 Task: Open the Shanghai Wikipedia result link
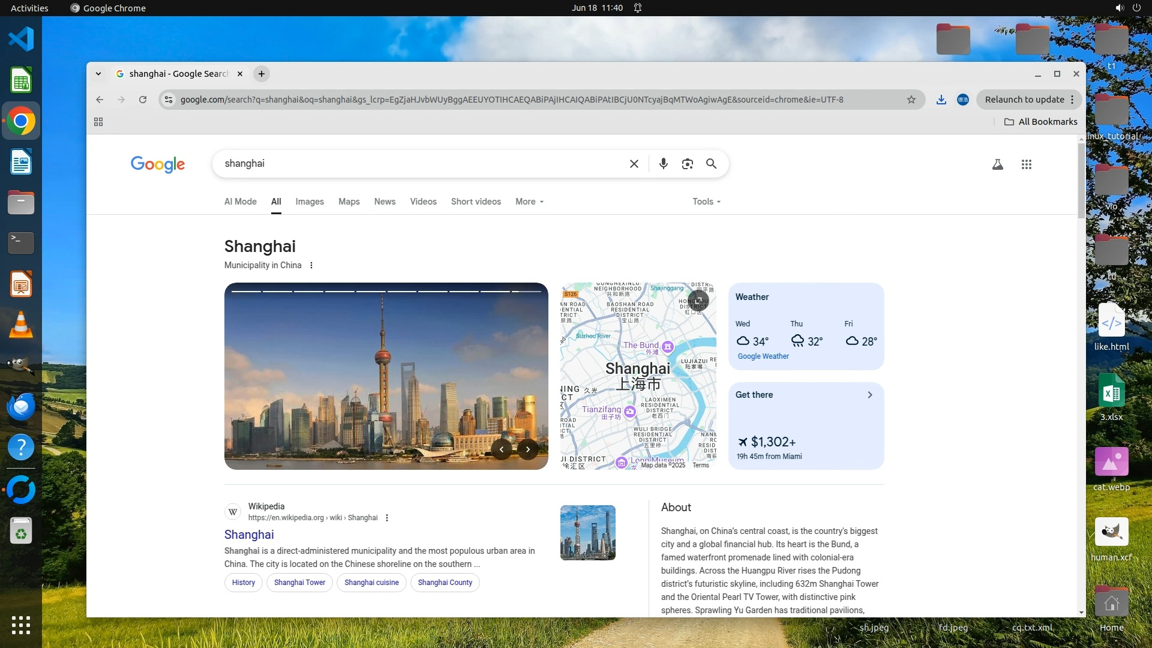249,535
